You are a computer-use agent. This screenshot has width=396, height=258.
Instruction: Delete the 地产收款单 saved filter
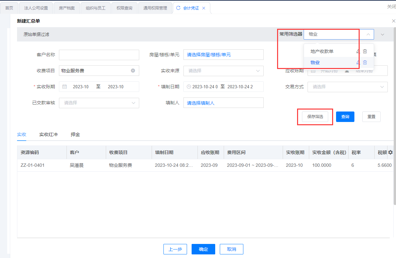[x=365, y=51]
